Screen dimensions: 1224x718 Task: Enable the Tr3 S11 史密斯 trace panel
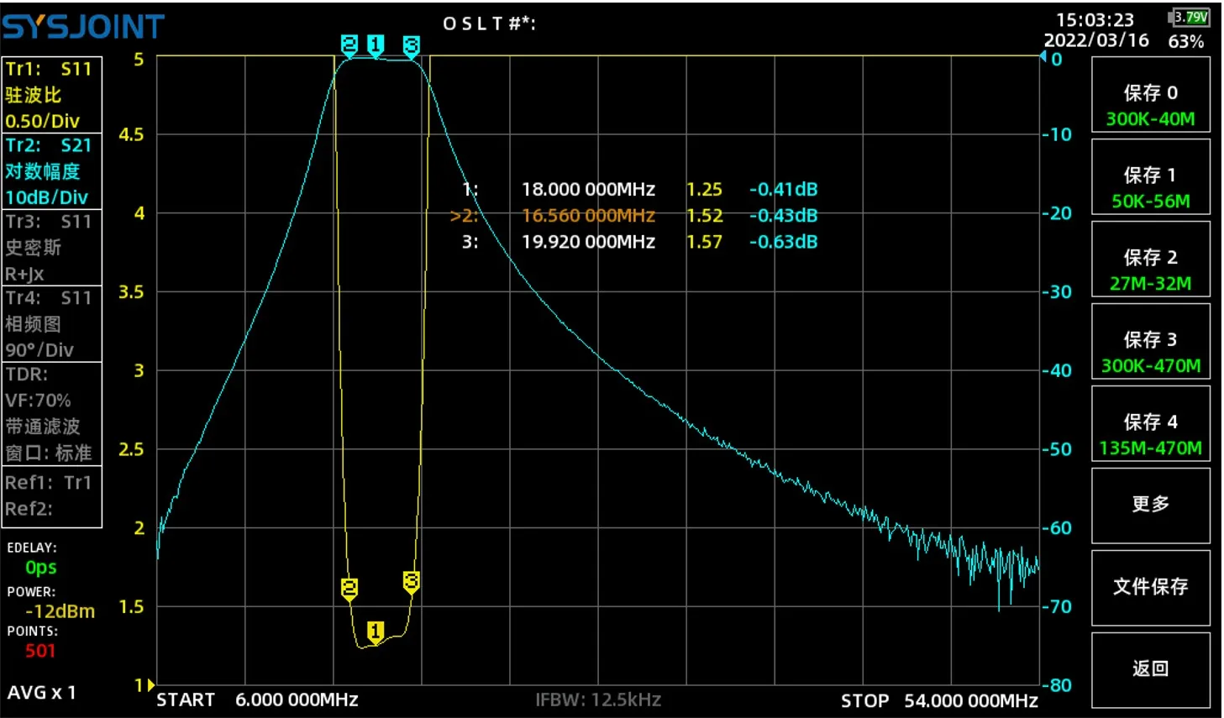pyautogui.click(x=52, y=247)
